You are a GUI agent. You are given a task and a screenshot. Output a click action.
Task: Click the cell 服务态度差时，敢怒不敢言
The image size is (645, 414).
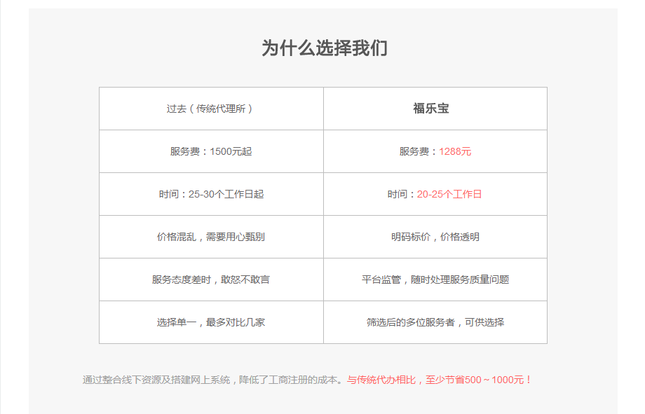211,280
